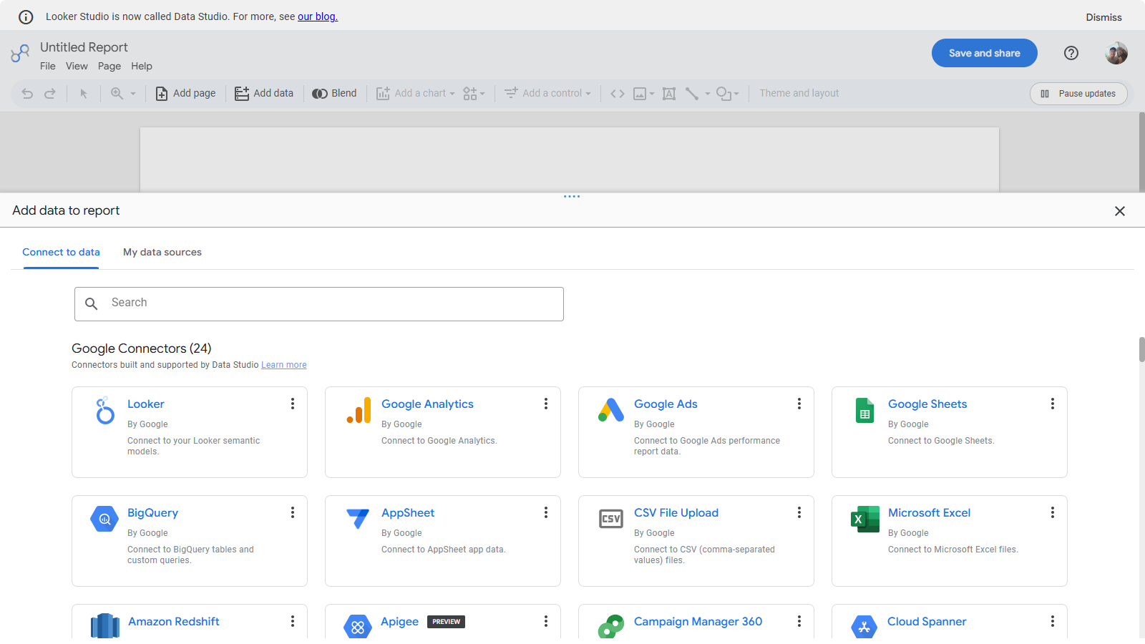This screenshot has height=644, width=1145.
Task: Open more options for Apigee card
Action: pyautogui.click(x=546, y=621)
